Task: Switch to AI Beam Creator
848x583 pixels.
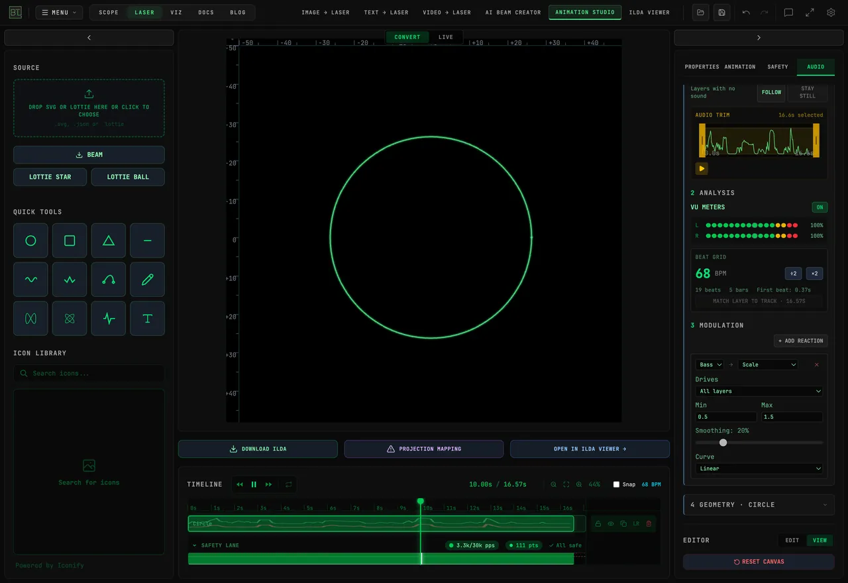Action: pyautogui.click(x=513, y=12)
